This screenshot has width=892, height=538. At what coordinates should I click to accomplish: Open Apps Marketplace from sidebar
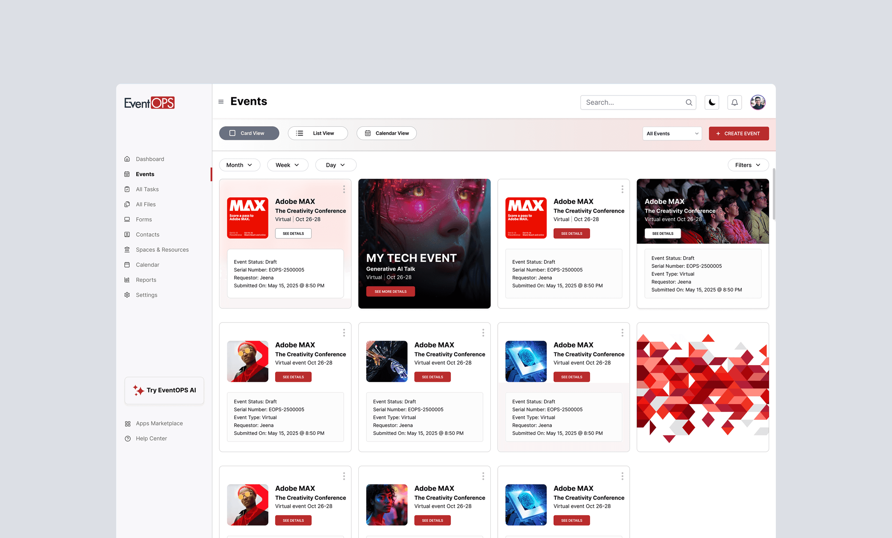(x=159, y=423)
